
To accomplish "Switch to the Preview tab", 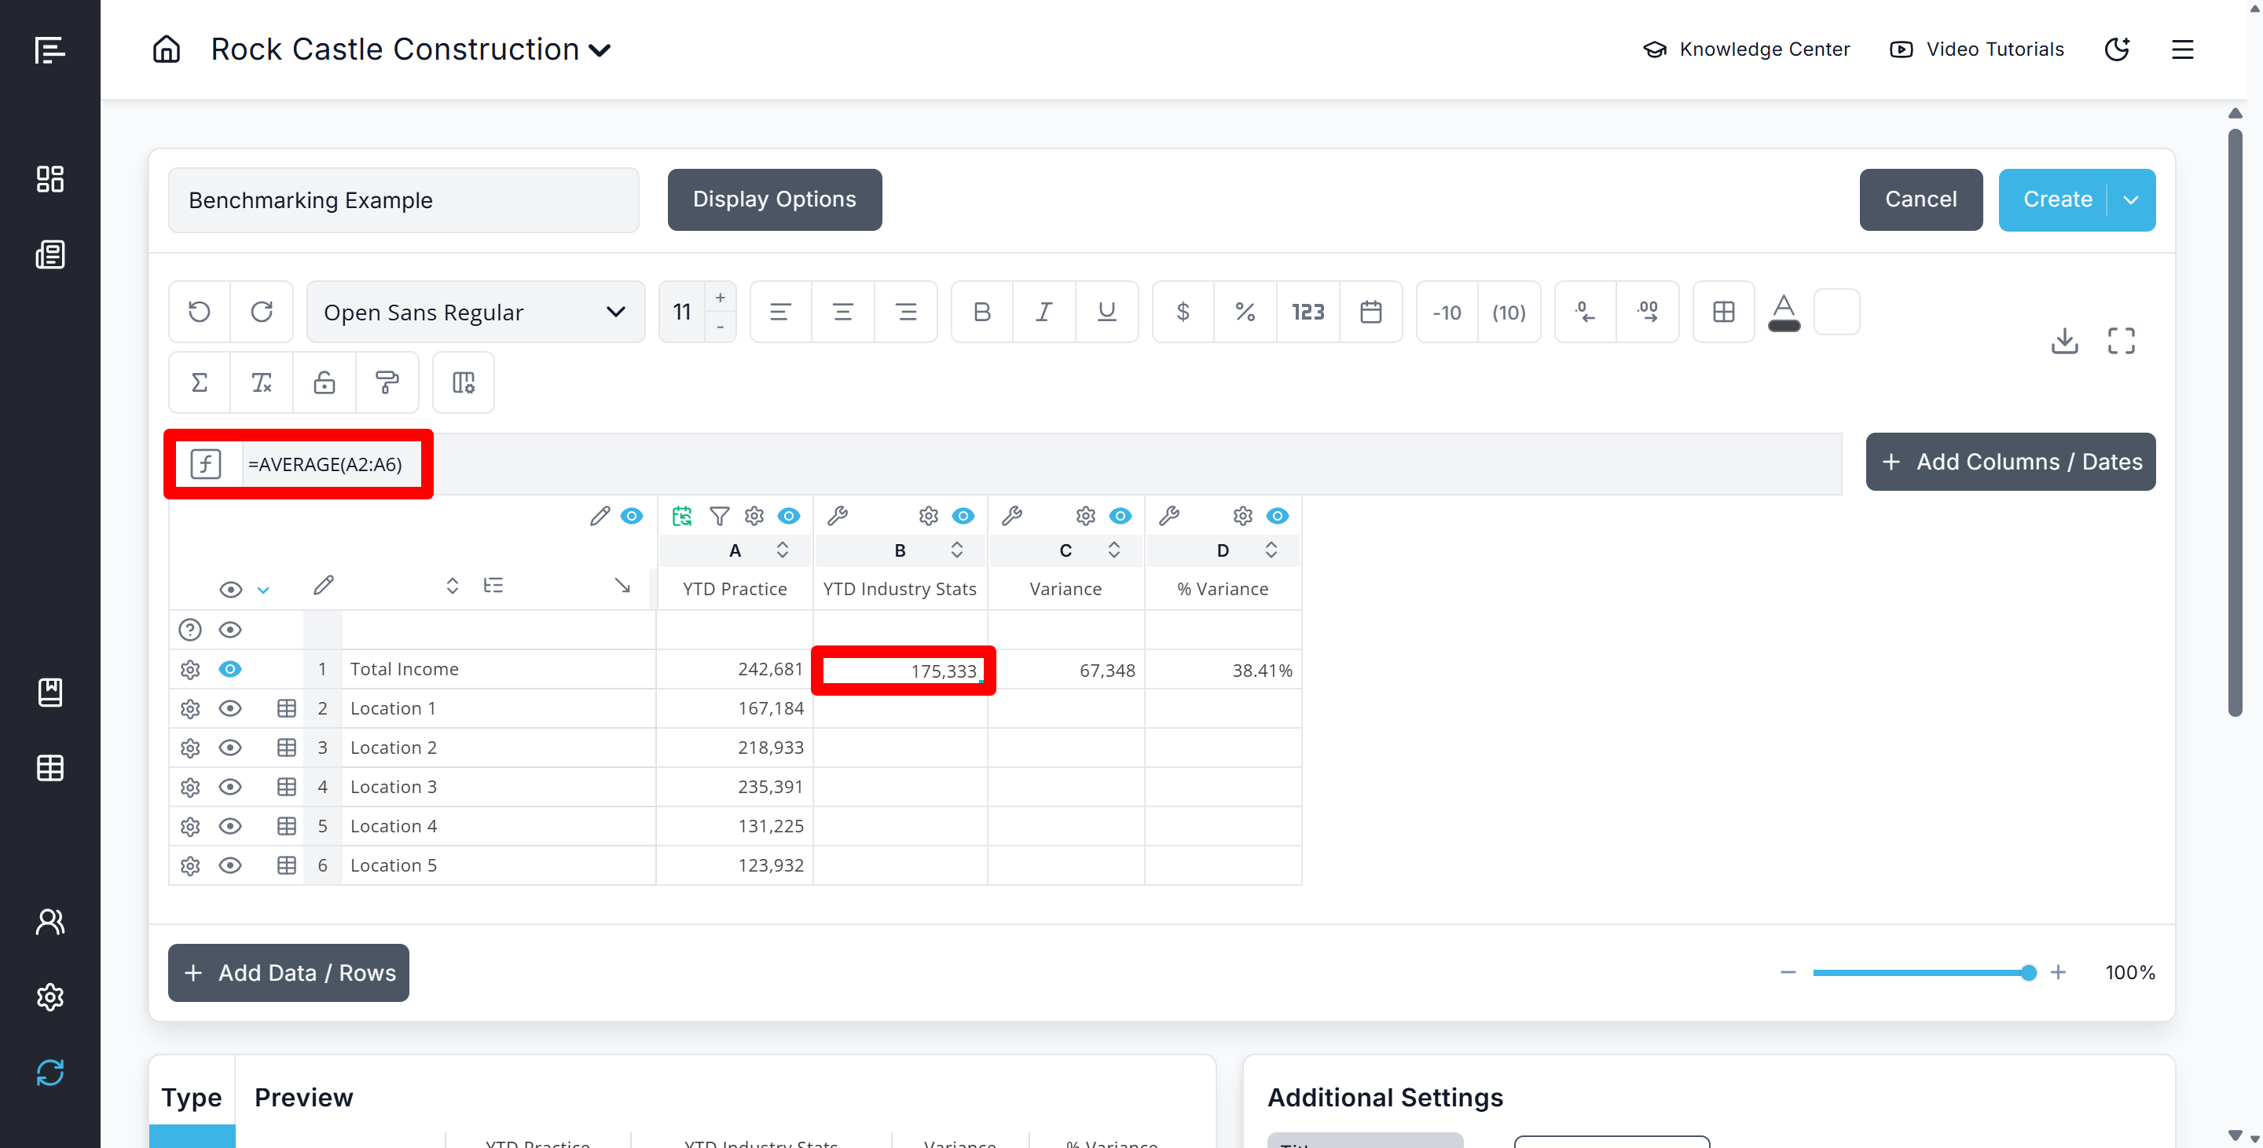I will [303, 1097].
